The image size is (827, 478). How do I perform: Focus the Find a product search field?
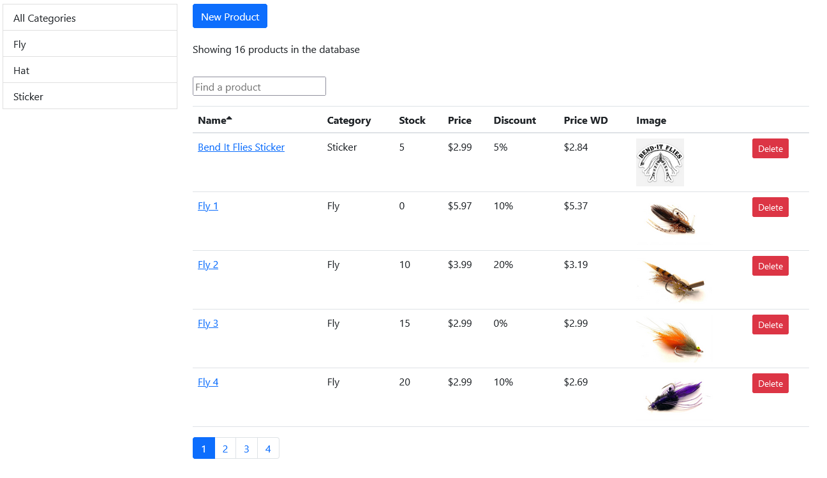click(x=259, y=87)
